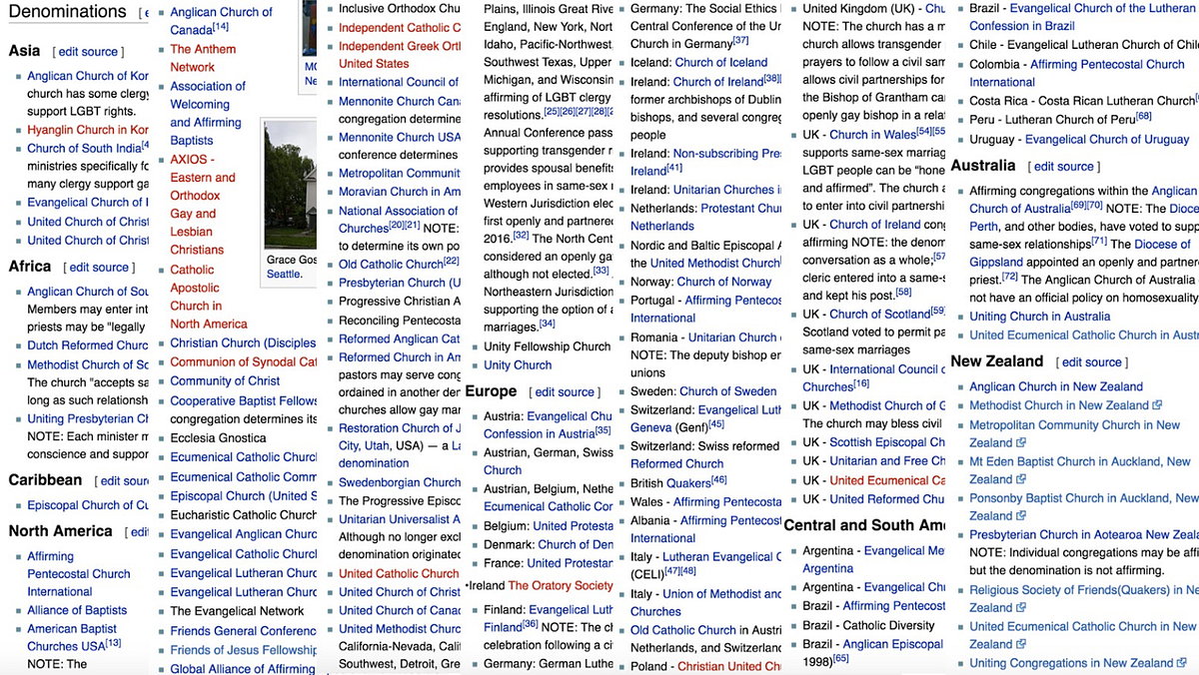Open Church of Norway link
This screenshot has width=1199, height=675.
[x=724, y=282]
